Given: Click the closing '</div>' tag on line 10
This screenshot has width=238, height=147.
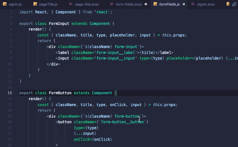Looking at the screenshot, I should point(53,64).
